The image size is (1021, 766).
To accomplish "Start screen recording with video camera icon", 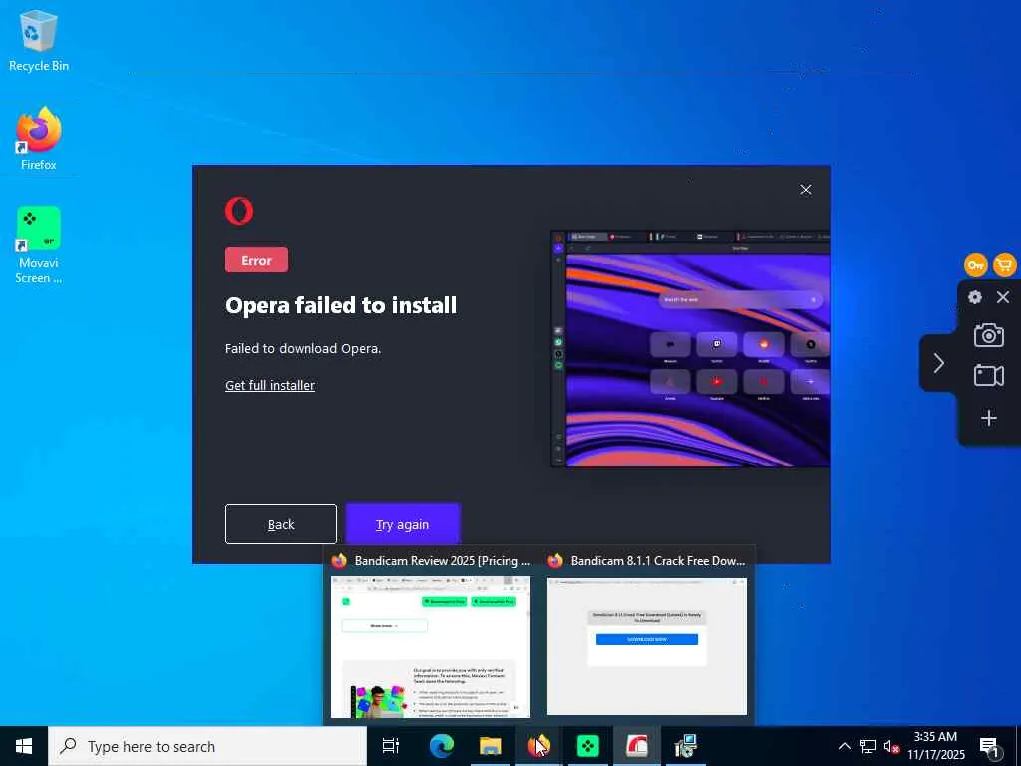I will (988, 376).
